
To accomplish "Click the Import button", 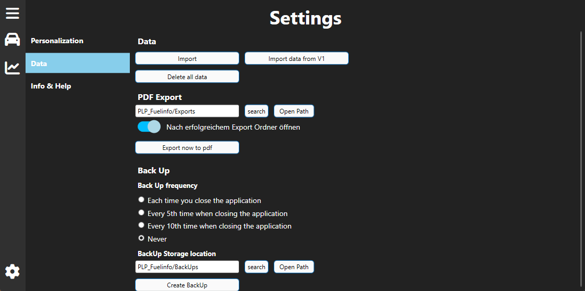I will click(187, 58).
